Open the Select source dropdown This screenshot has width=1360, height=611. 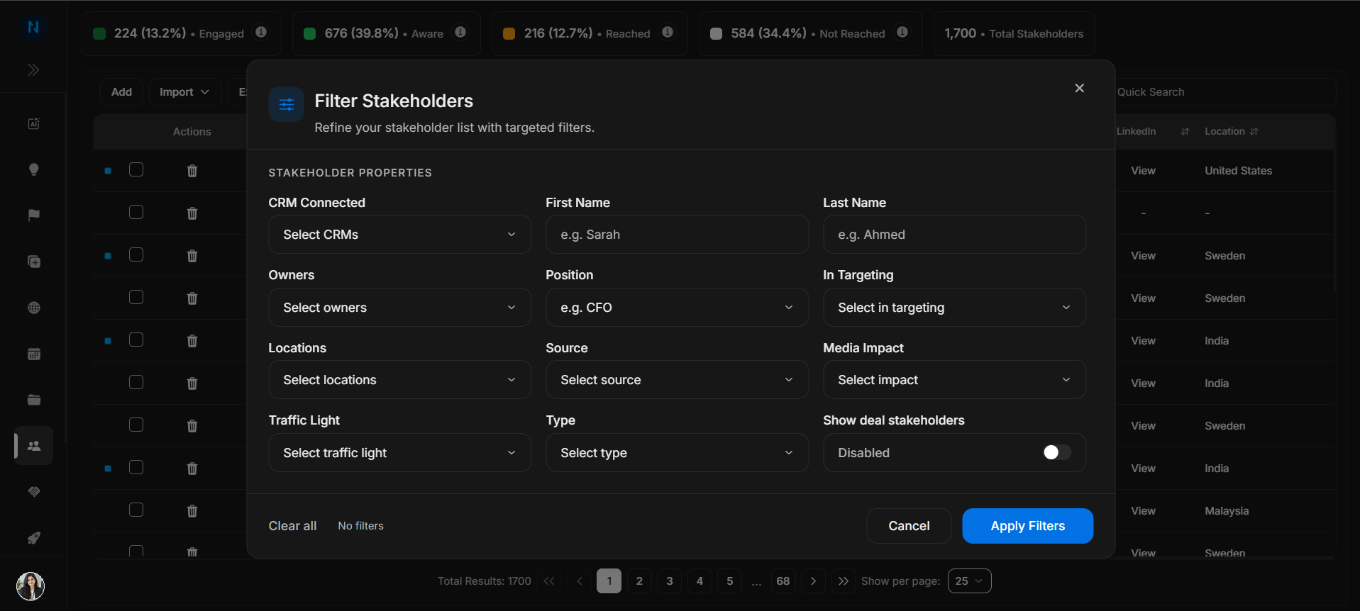[677, 380]
